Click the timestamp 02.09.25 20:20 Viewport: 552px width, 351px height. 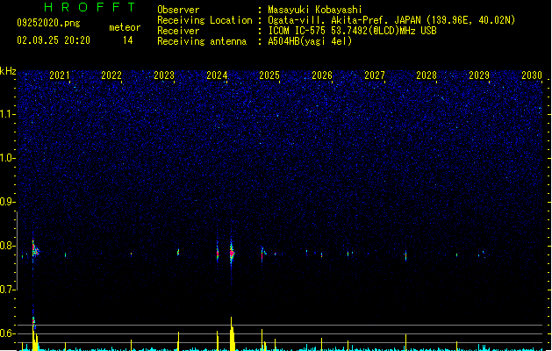tap(54, 40)
